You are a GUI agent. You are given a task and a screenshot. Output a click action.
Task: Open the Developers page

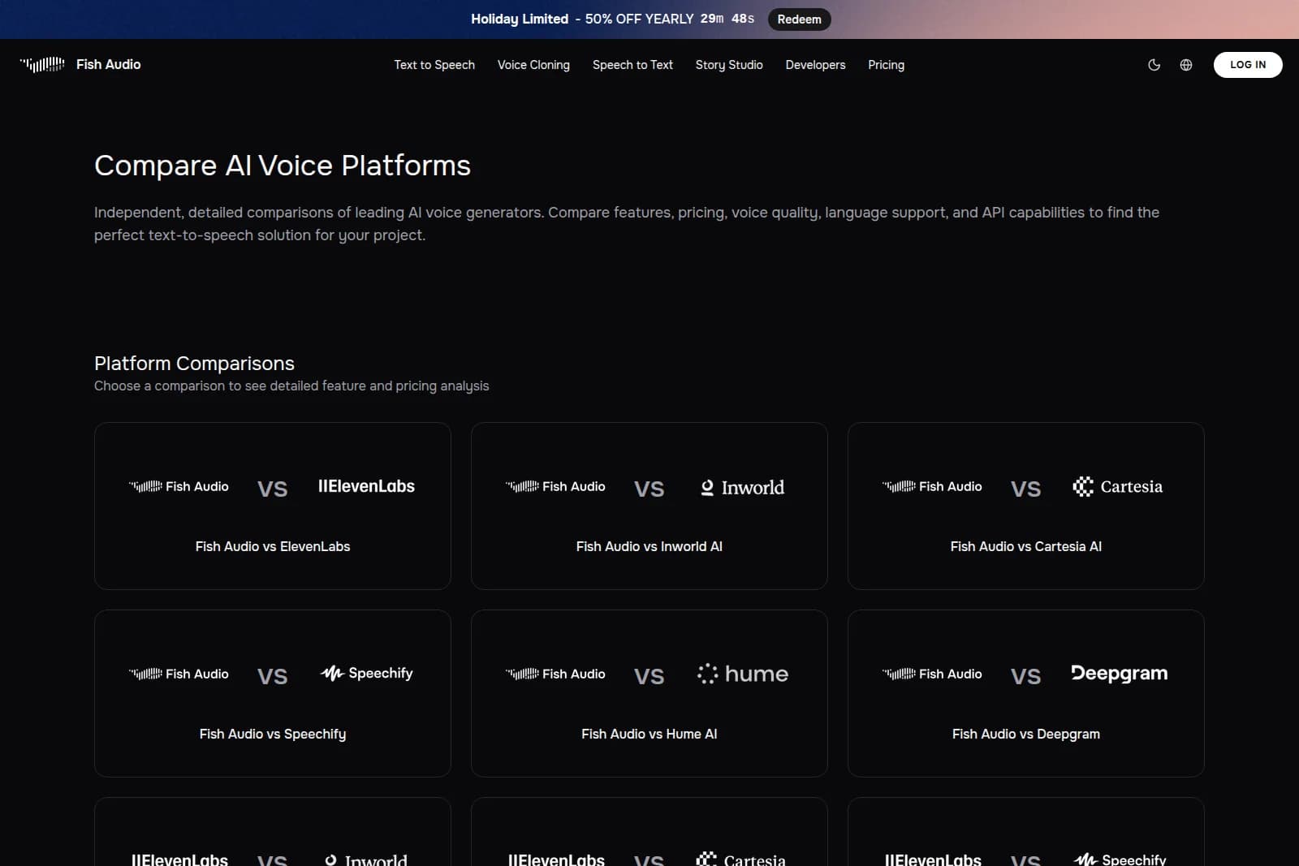coord(815,65)
